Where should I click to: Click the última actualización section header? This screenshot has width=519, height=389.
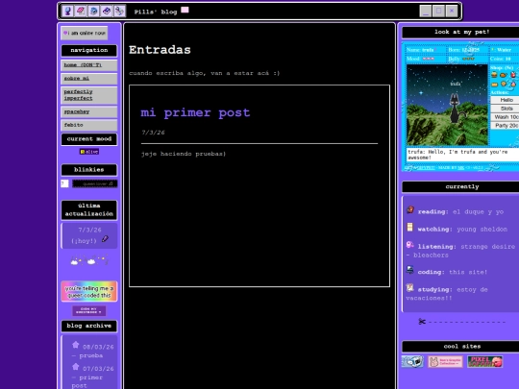[x=89, y=209]
